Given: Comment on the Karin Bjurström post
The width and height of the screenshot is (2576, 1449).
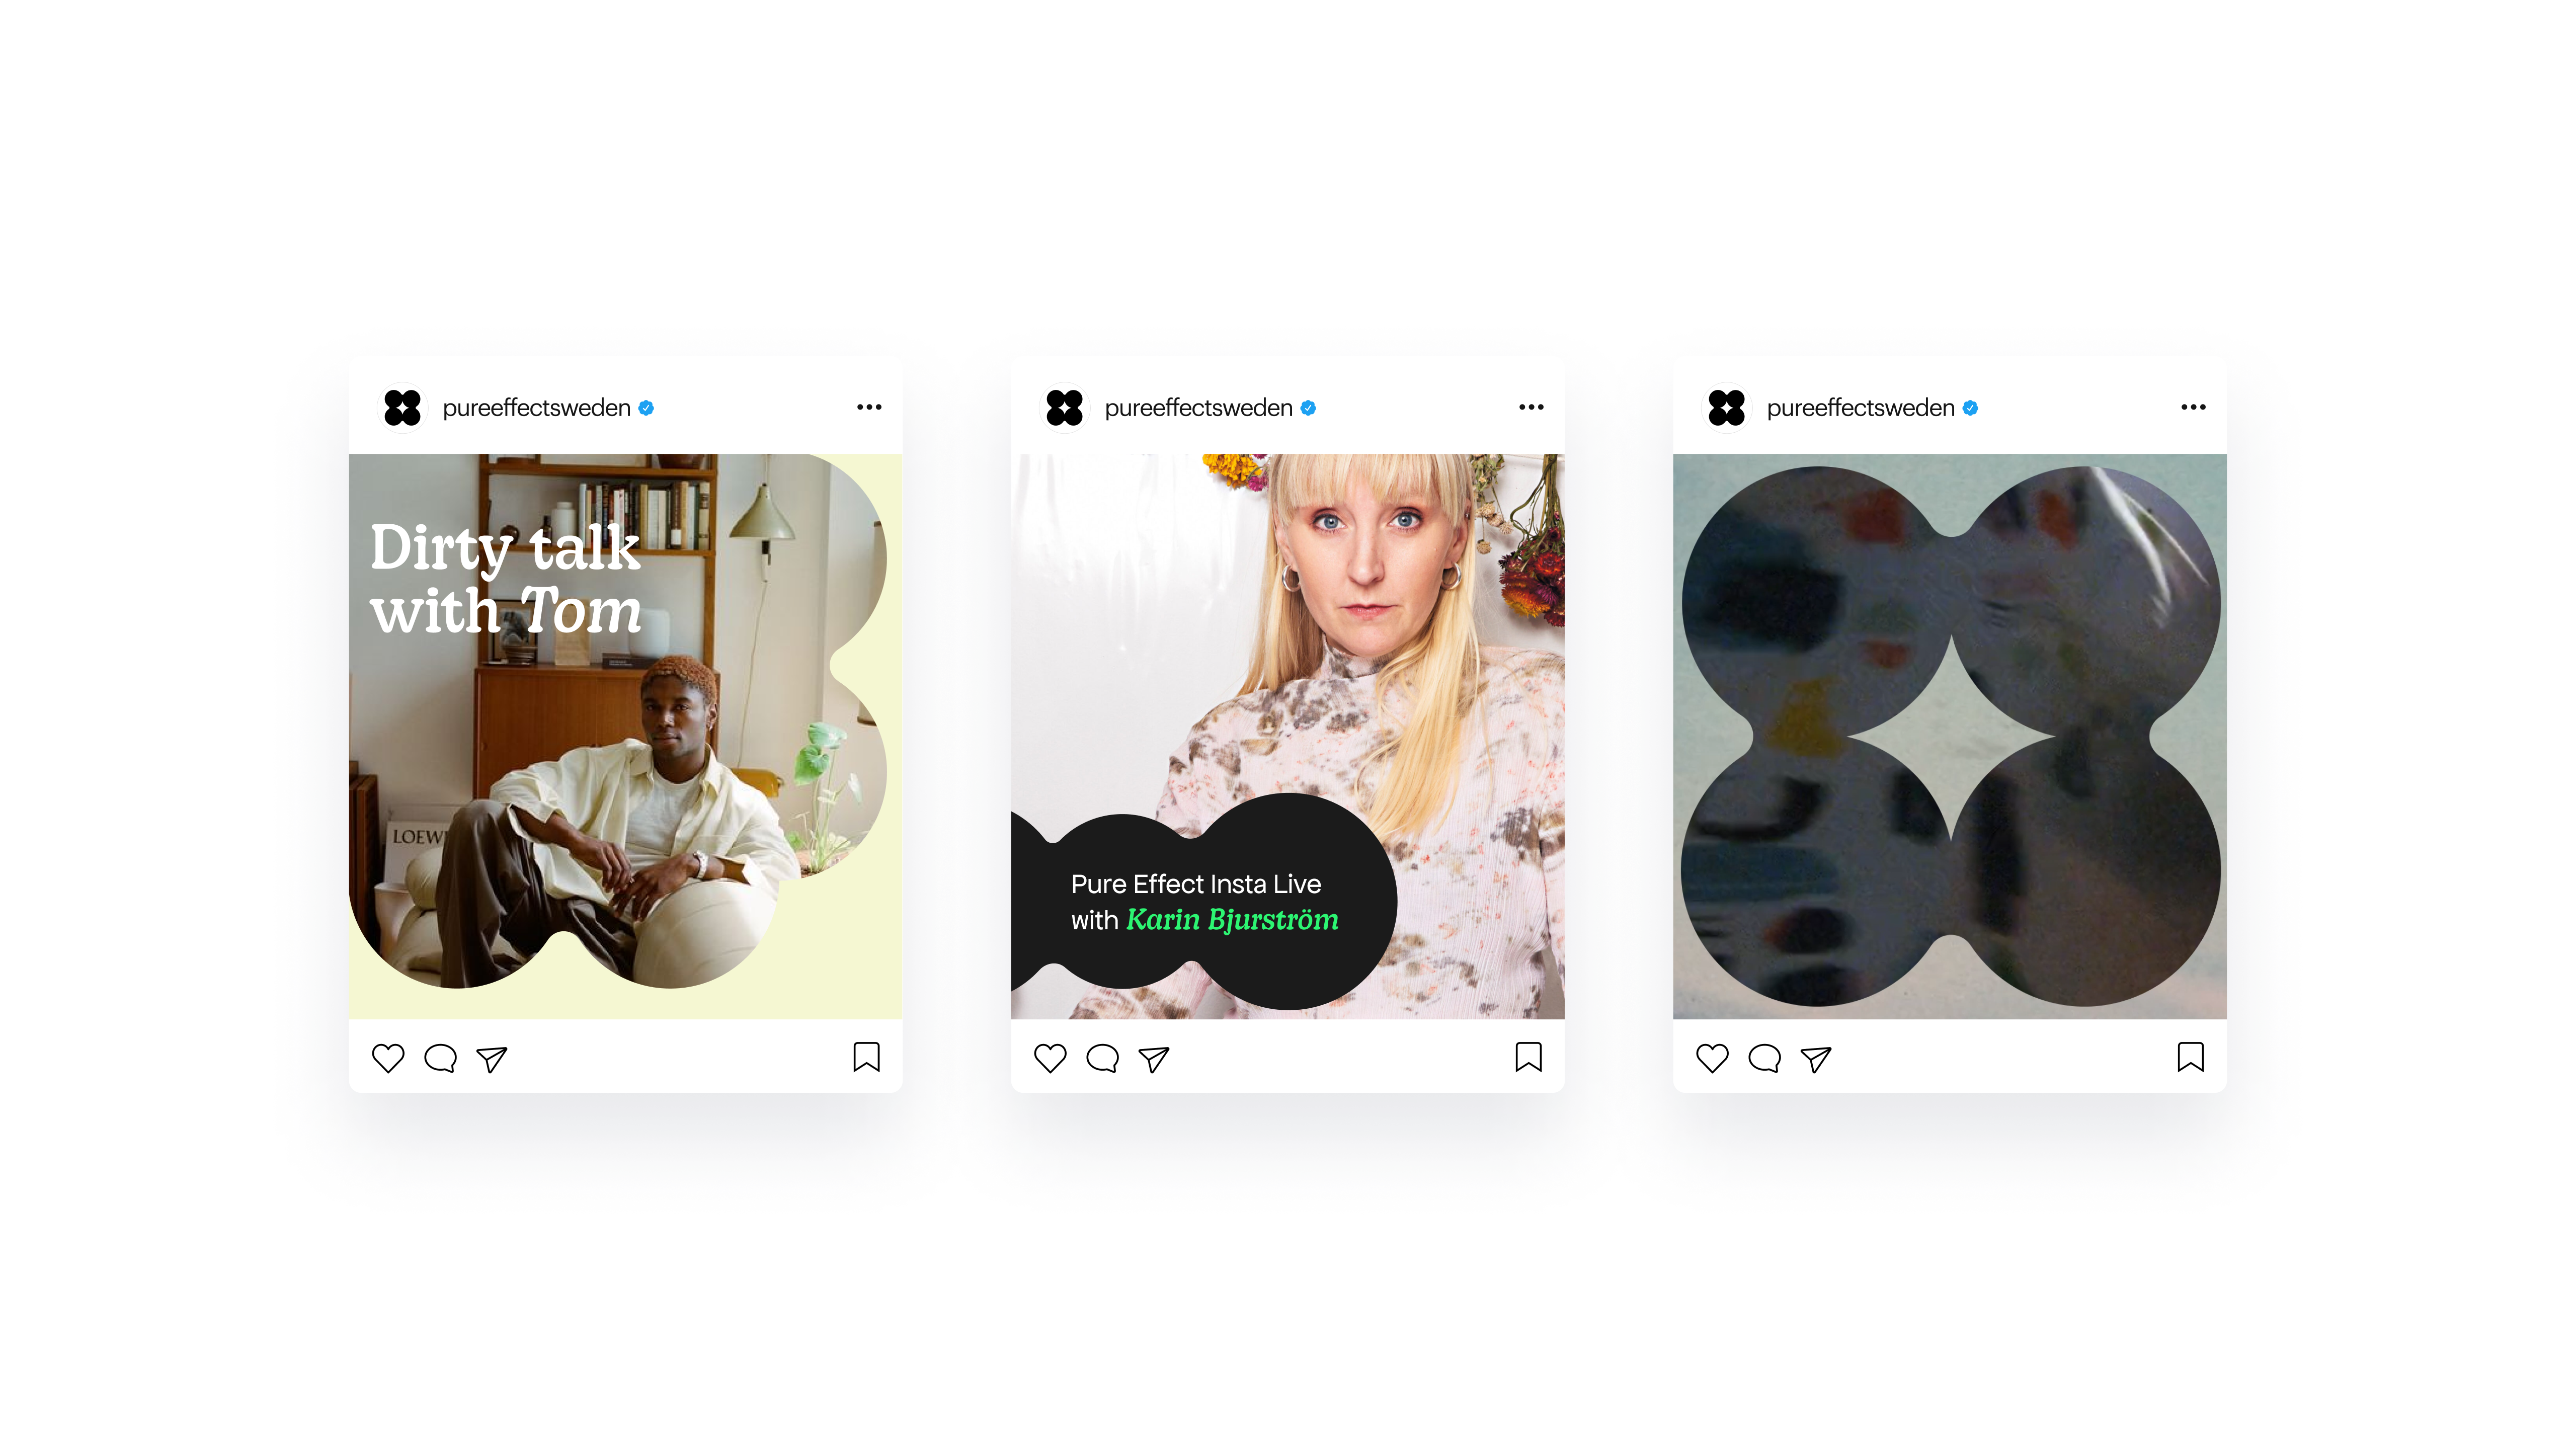Looking at the screenshot, I should (x=1102, y=1058).
